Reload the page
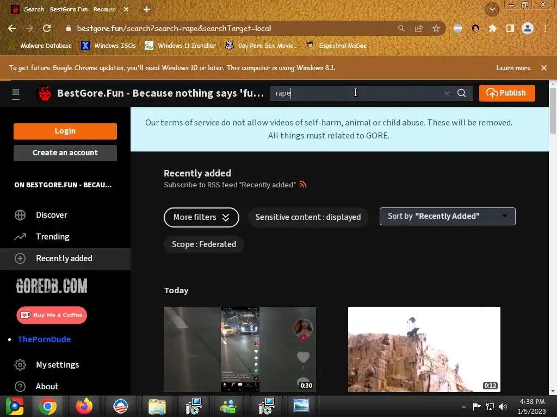 [47, 28]
